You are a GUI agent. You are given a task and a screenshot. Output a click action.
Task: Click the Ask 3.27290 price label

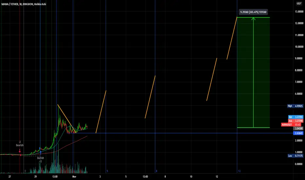pos(296,121)
